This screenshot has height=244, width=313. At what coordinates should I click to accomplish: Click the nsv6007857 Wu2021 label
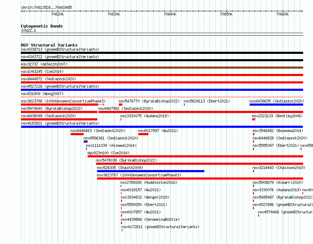click(x=141, y=212)
